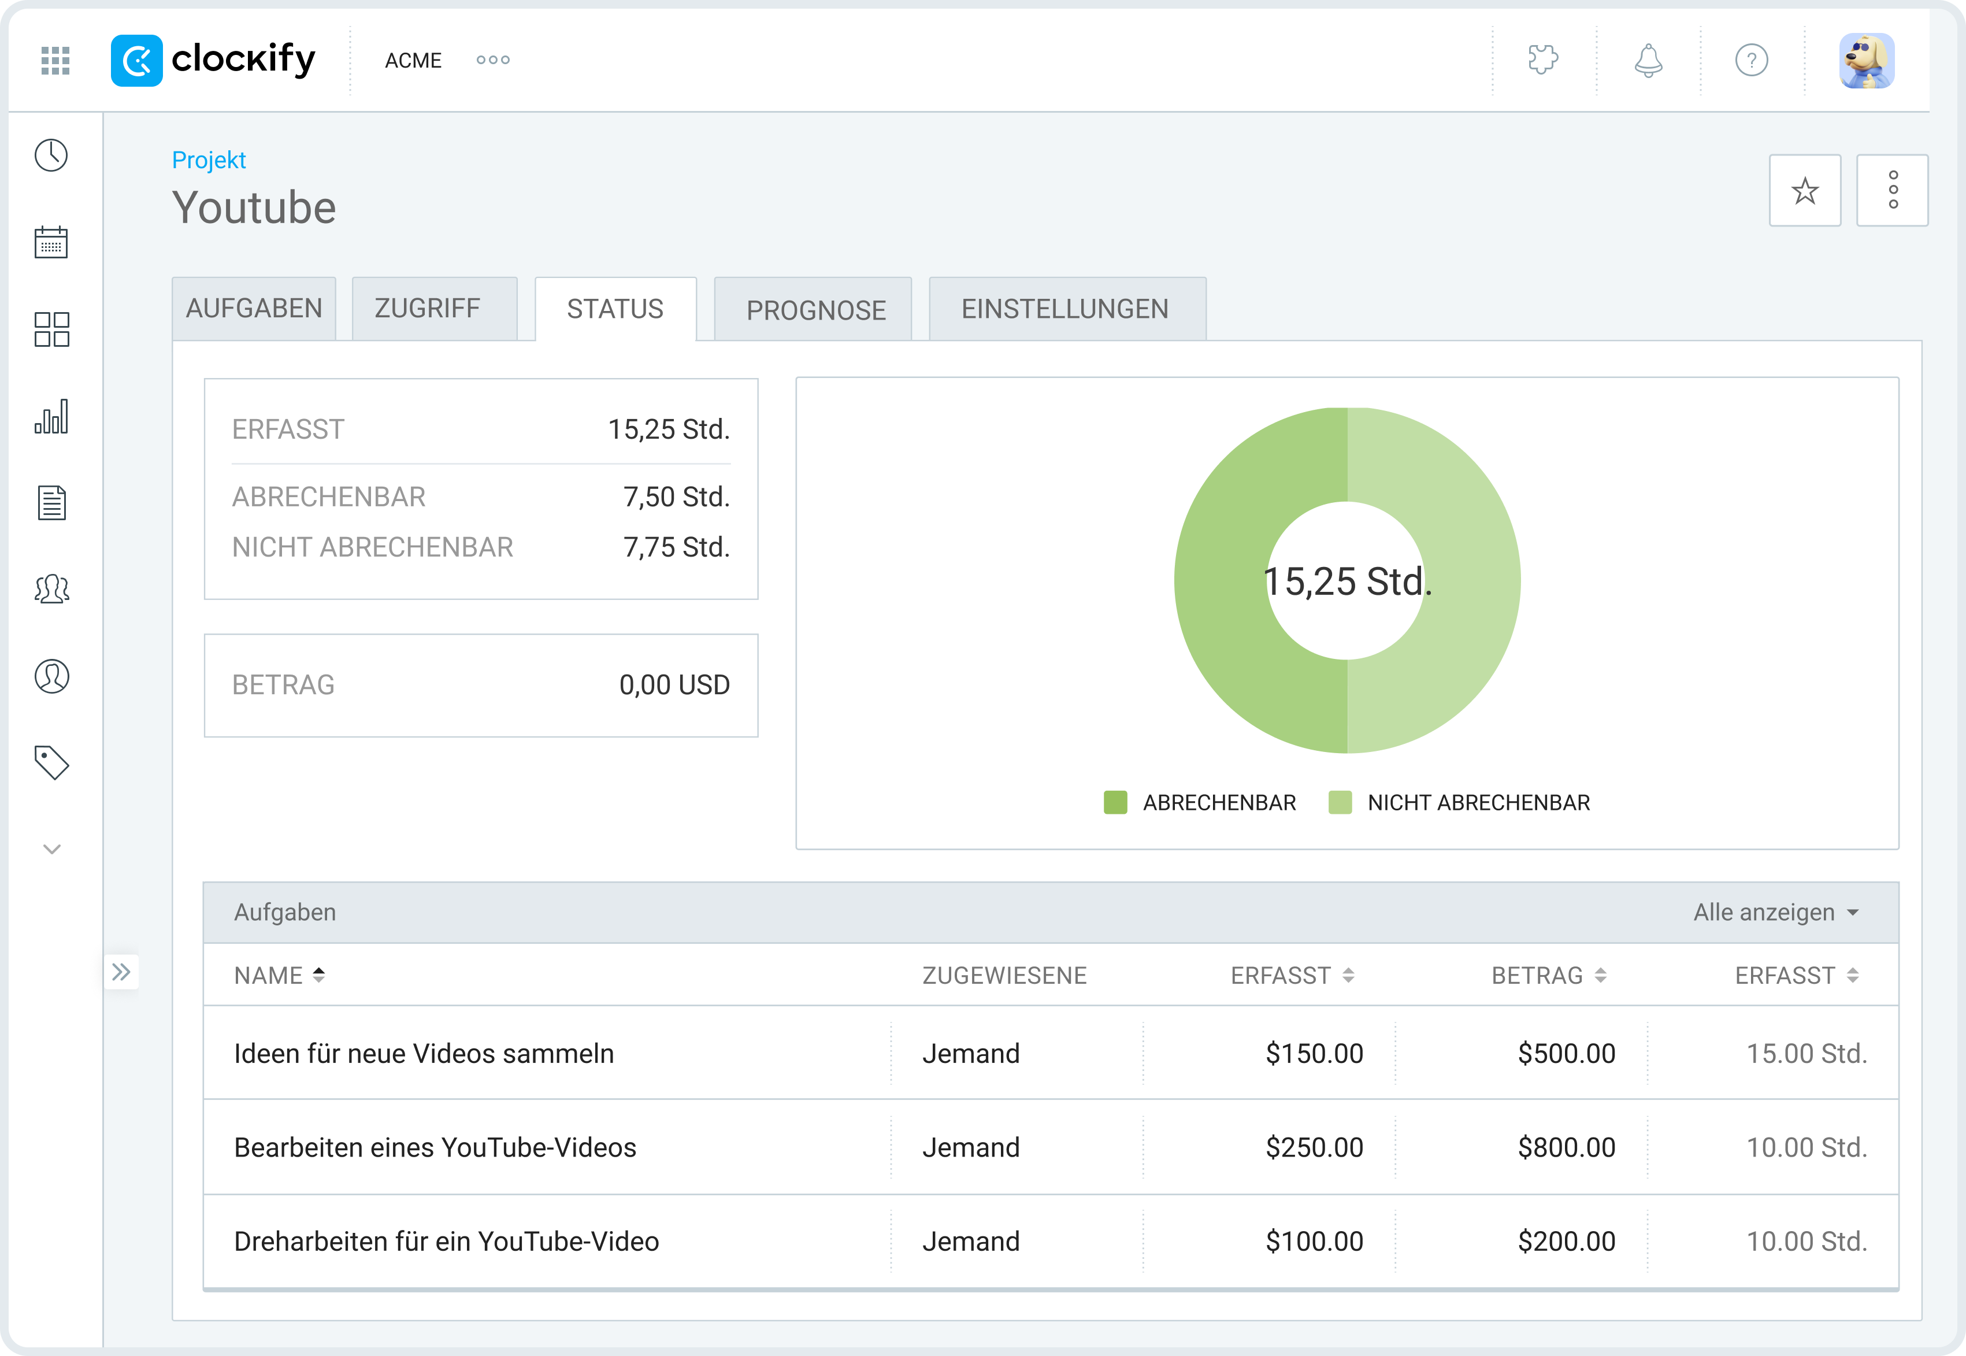
Task: Open the reports bar chart icon
Action: (52, 416)
